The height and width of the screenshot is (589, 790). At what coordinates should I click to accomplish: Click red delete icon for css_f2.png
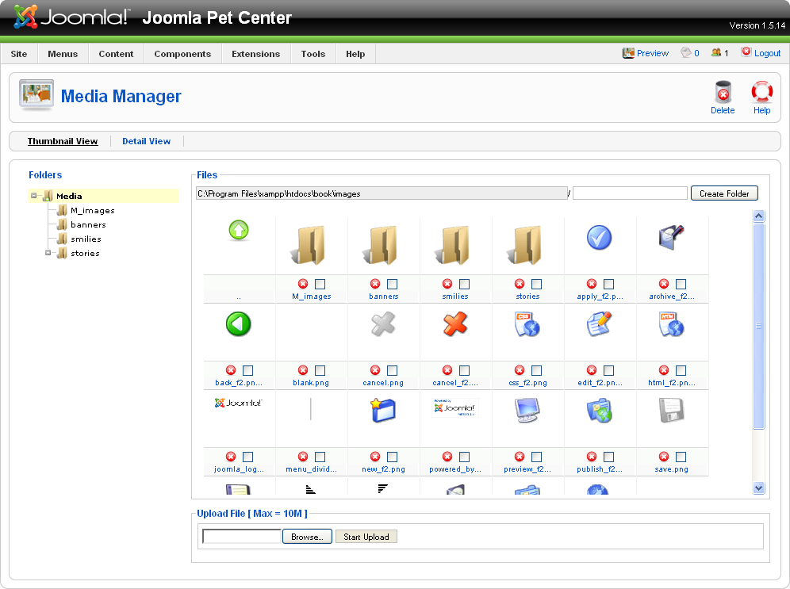520,370
